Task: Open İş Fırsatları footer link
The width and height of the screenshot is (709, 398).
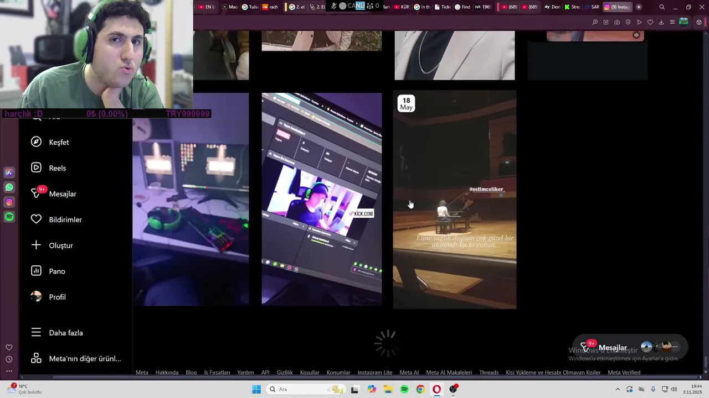Action: (217, 373)
